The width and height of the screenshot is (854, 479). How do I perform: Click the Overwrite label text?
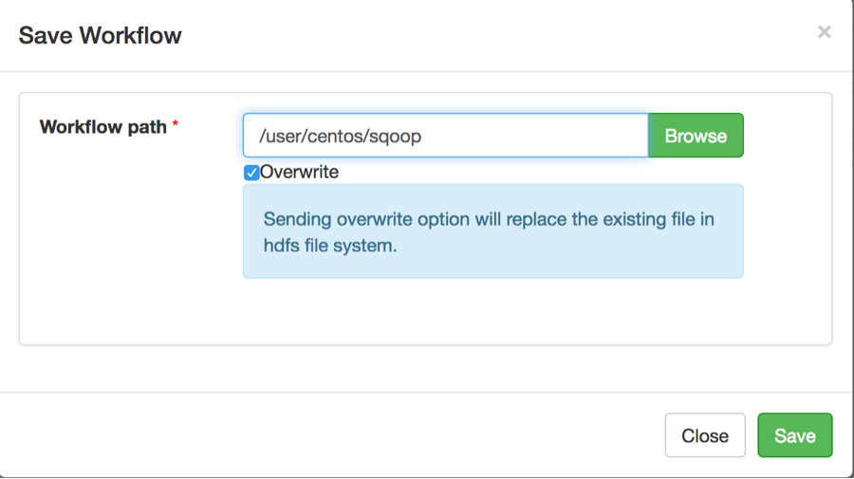299,173
